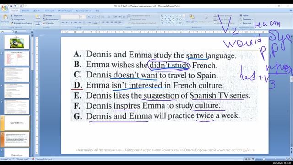Justify text in paragraph group

point(116,22)
